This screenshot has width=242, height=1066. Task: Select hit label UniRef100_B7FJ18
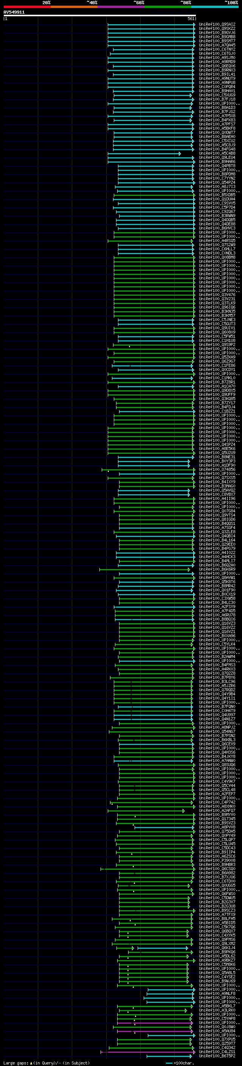click(217, 99)
